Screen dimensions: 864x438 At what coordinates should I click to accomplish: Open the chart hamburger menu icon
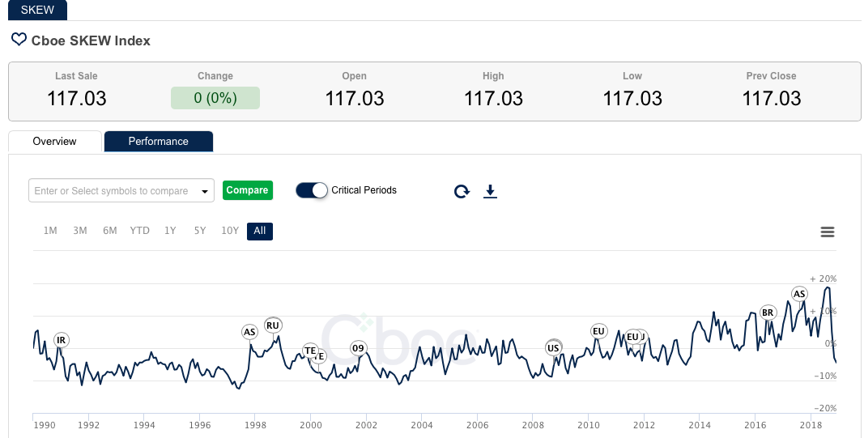[828, 232]
